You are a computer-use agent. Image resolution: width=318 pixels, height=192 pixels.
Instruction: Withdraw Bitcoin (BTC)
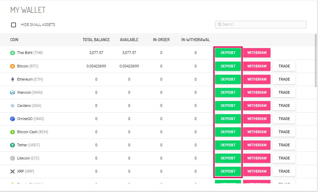(257, 66)
